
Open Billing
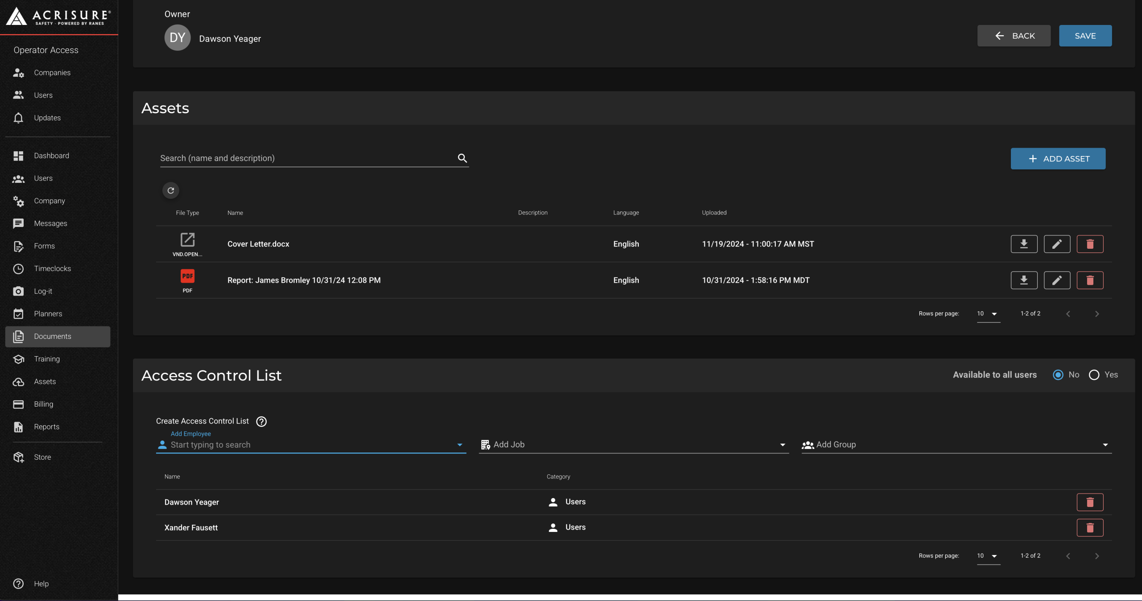point(58,404)
